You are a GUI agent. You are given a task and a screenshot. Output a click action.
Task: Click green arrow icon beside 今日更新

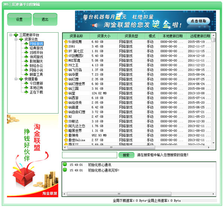click(26, 83)
